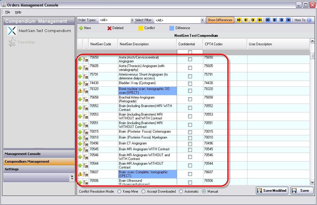Click the warning icon for row 78607
This screenshot has width=317, height=205.
[80, 174]
